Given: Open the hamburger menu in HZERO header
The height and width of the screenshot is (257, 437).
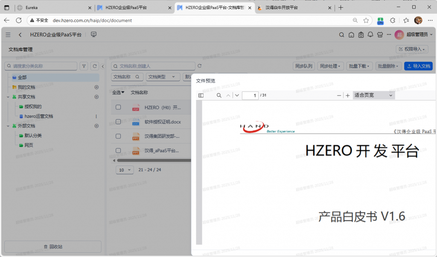Looking at the screenshot, I should [x=8, y=35].
